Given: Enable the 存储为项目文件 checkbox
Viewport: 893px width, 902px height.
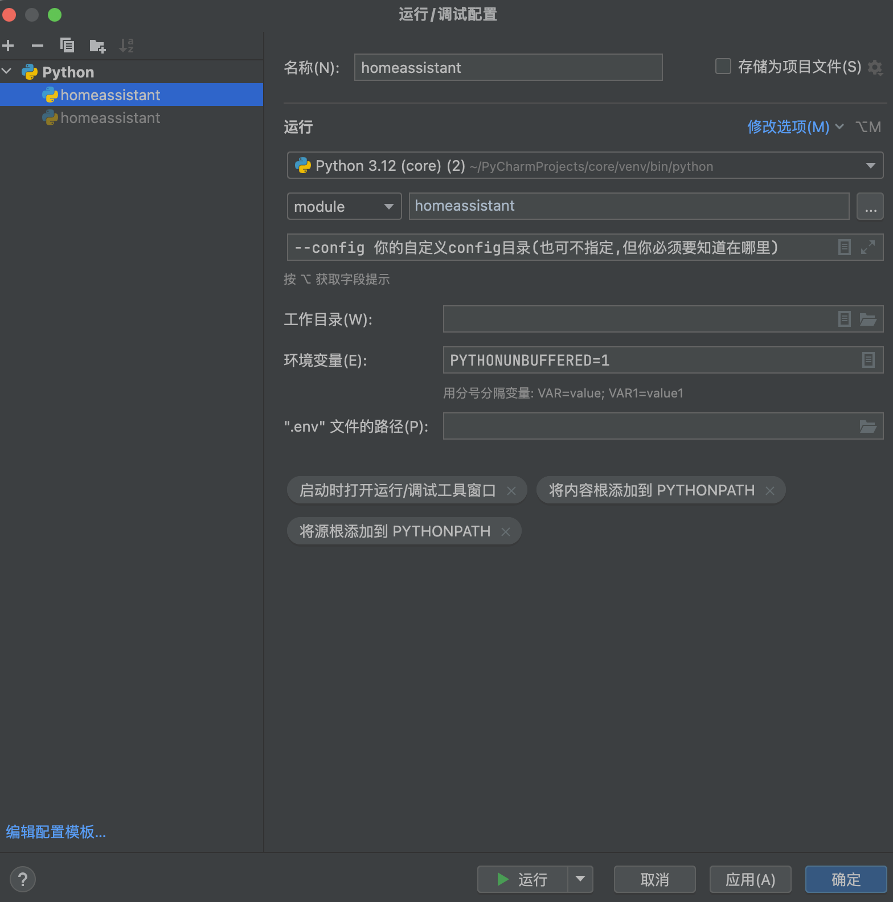Looking at the screenshot, I should click(x=723, y=67).
